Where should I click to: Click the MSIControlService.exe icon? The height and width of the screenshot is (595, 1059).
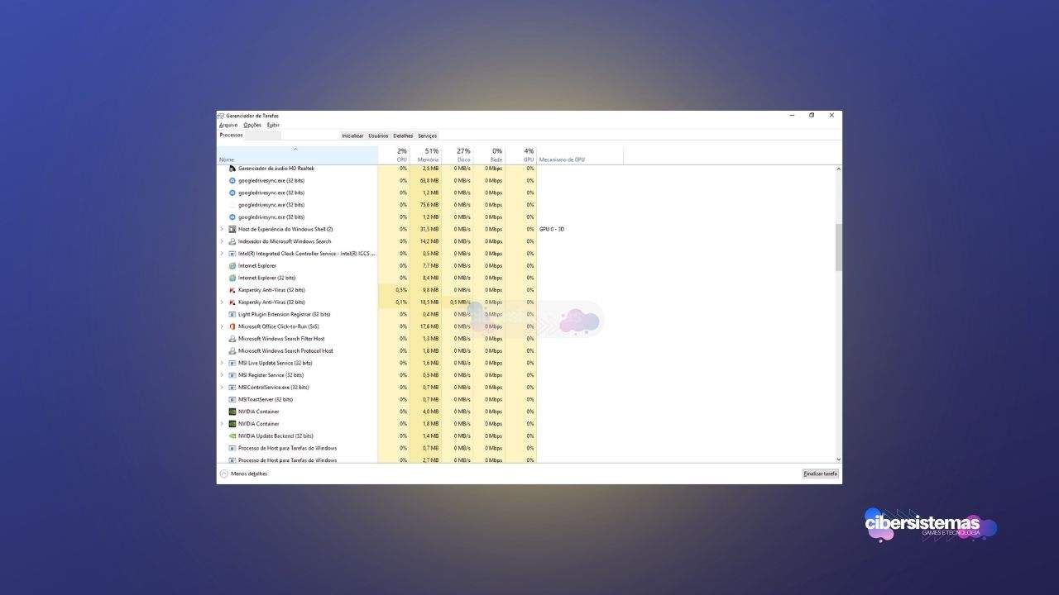click(x=232, y=387)
